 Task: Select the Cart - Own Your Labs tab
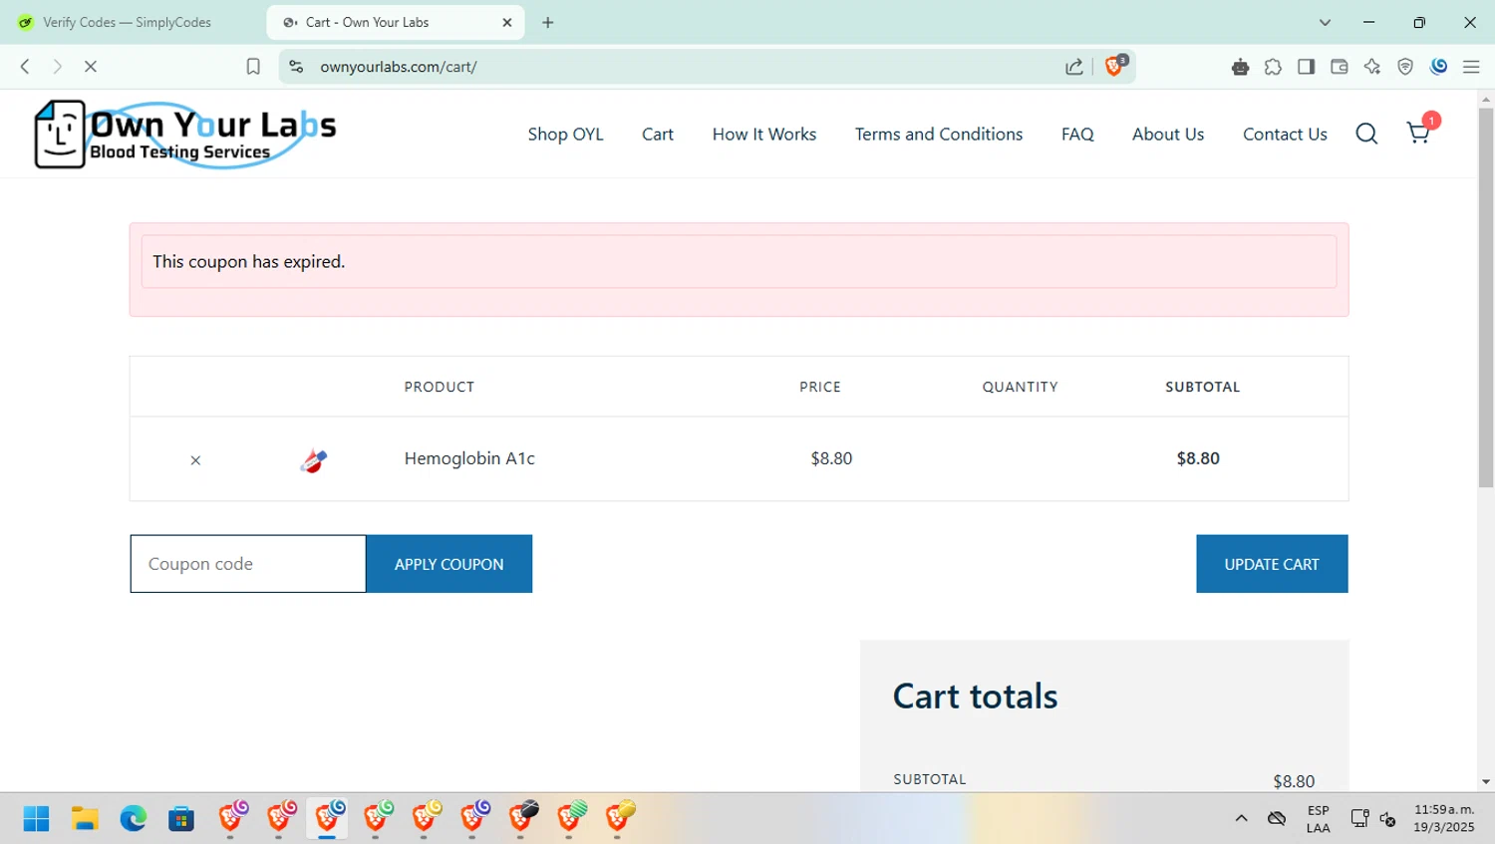coord(396,22)
